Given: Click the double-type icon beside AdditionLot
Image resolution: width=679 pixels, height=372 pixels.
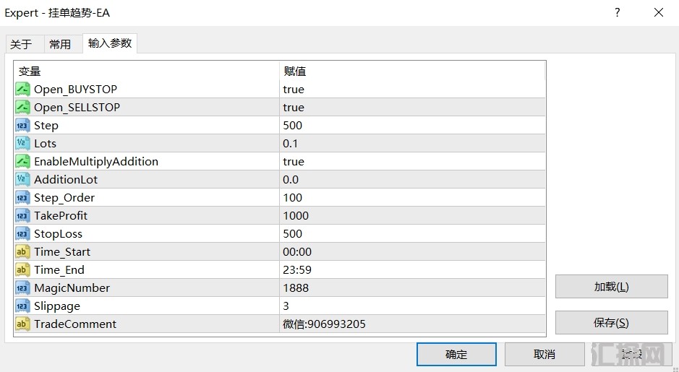Looking at the screenshot, I should click(x=22, y=180).
